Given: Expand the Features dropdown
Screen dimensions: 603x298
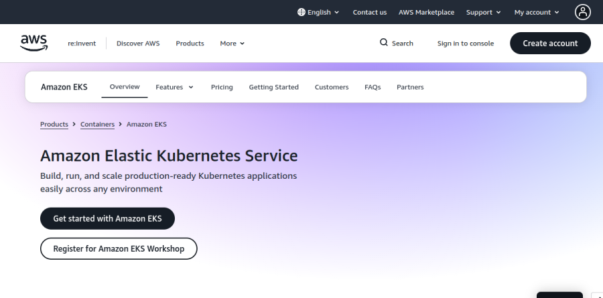Looking at the screenshot, I should (175, 87).
